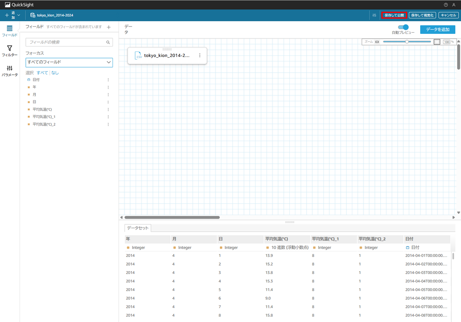Viewport: 461px width, 322px height.
Task: Open options for 平均気温(℃) field
Action: [108, 110]
